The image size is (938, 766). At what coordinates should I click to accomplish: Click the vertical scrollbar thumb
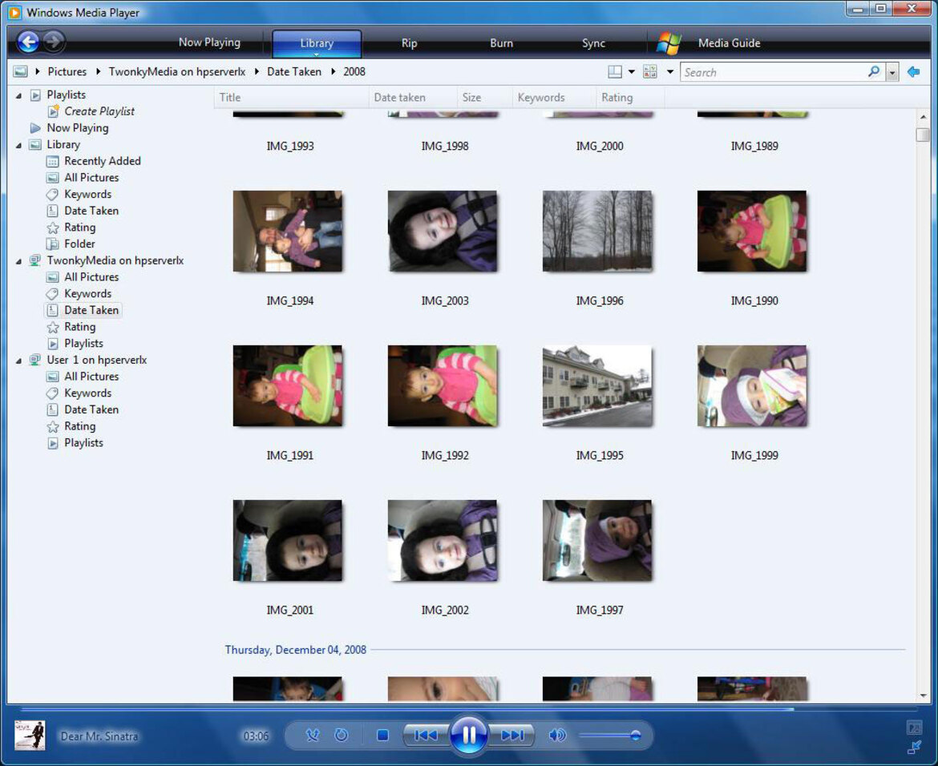(x=923, y=135)
